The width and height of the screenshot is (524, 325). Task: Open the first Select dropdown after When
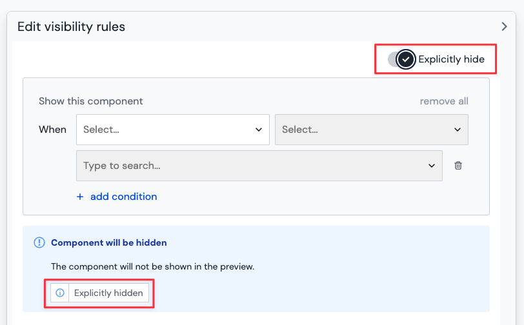point(165,130)
